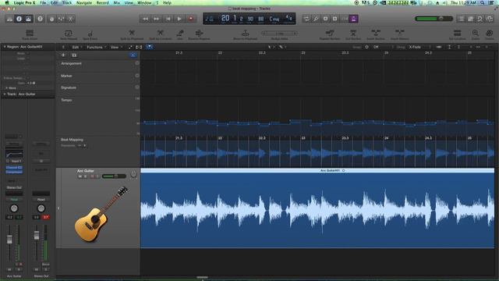Click Repeat Section toolbar icon
The width and height of the screenshot is (499, 281).
pyautogui.click(x=330, y=34)
